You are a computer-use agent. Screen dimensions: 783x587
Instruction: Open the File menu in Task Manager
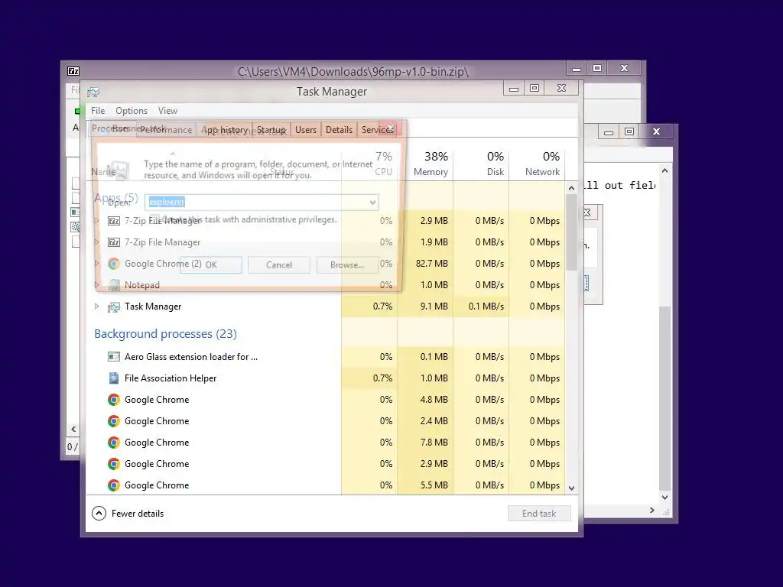pyautogui.click(x=98, y=111)
